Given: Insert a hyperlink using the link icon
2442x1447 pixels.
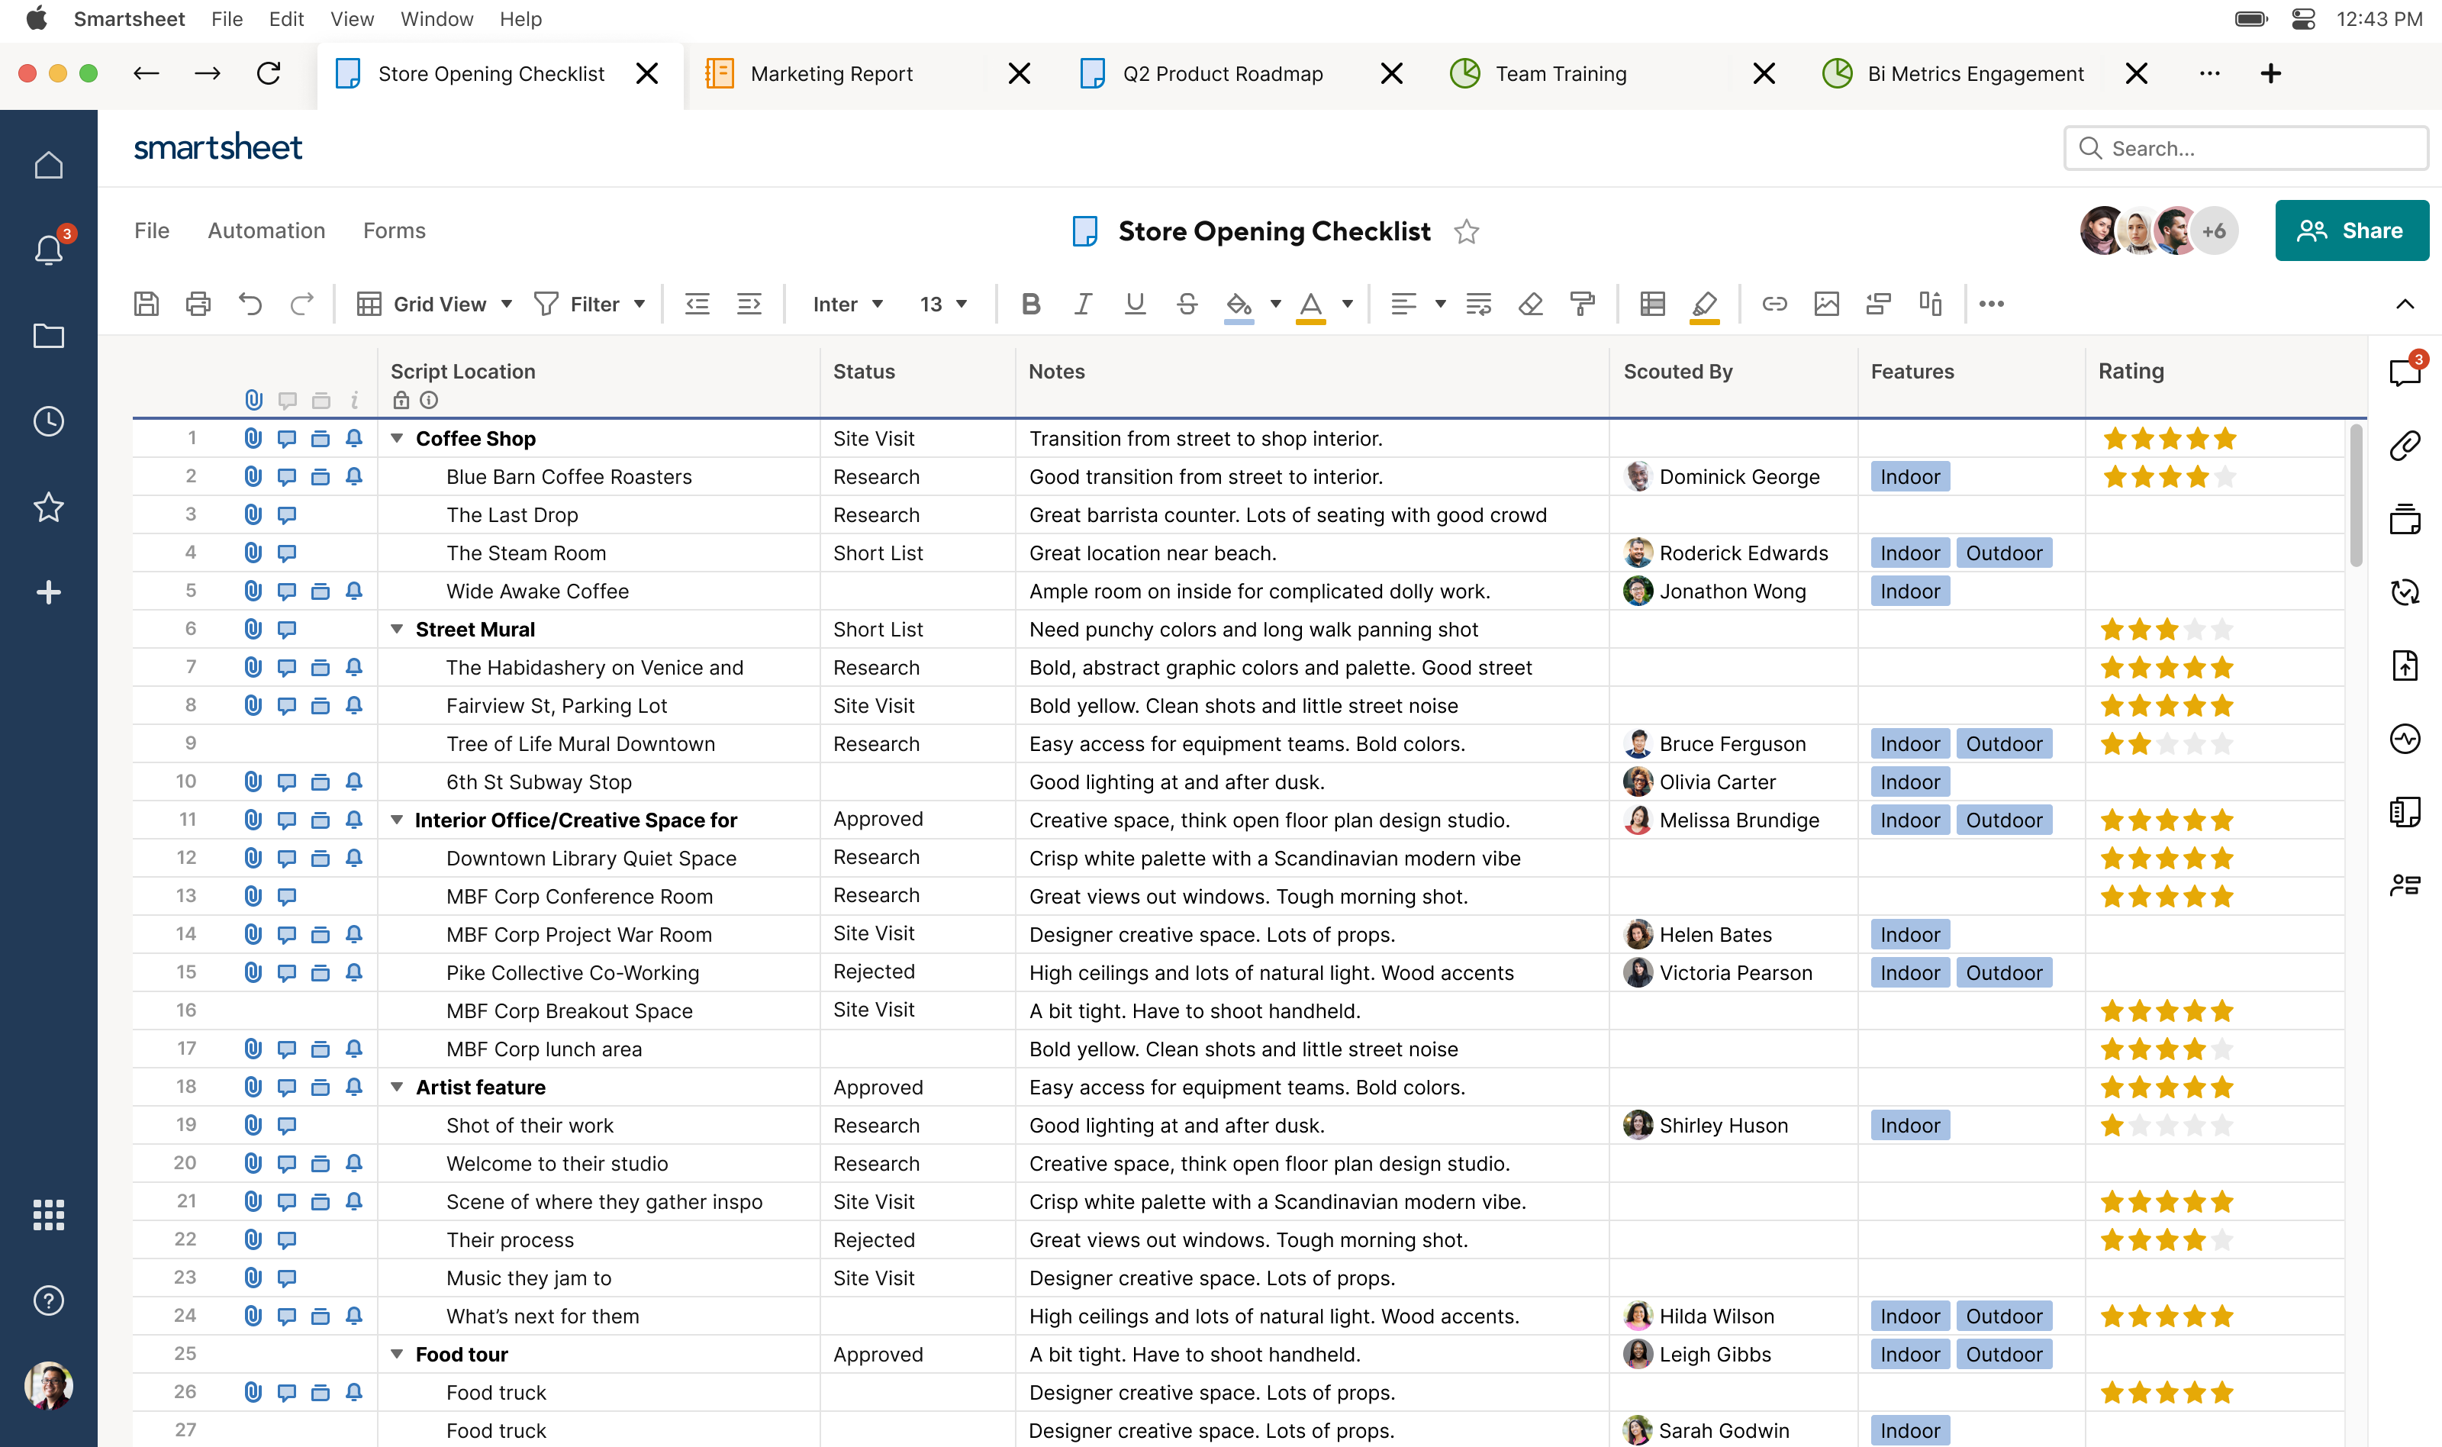Looking at the screenshot, I should click(x=1774, y=303).
